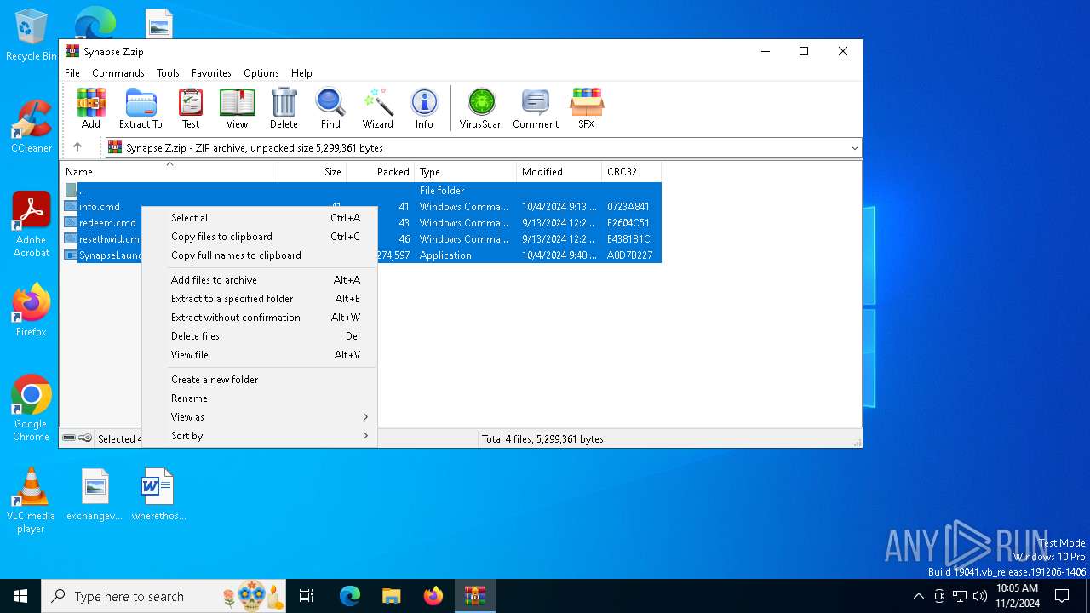The width and height of the screenshot is (1090, 613).
Task: Choose Extract without confirmation
Action: (x=259, y=318)
